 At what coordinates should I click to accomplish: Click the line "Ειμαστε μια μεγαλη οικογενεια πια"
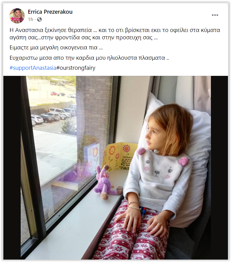[x=56, y=48]
